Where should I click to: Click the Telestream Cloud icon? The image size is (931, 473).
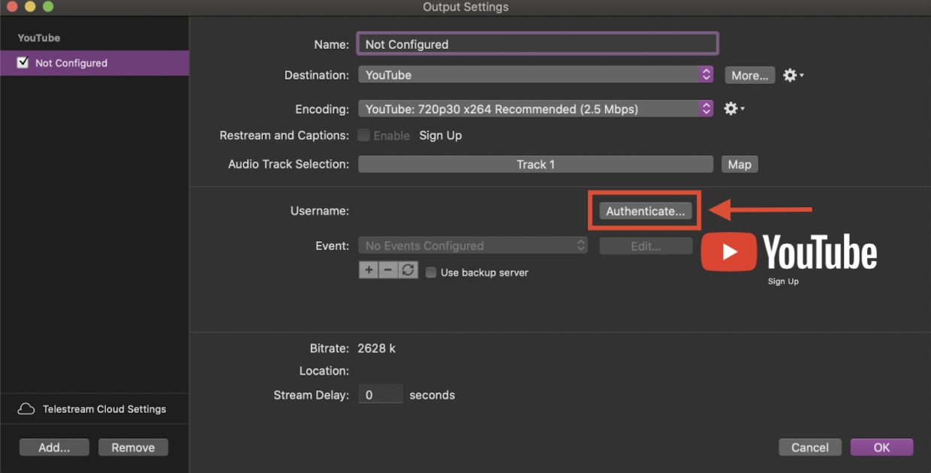pyautogui.click(x=26, y=409)
